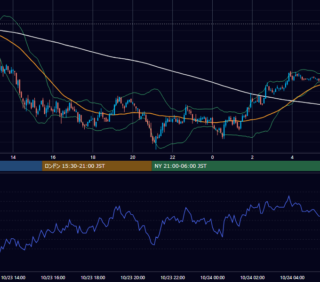
Task: Click the 20 hour label on the price chart axis
Action: (x=133, y=157)
